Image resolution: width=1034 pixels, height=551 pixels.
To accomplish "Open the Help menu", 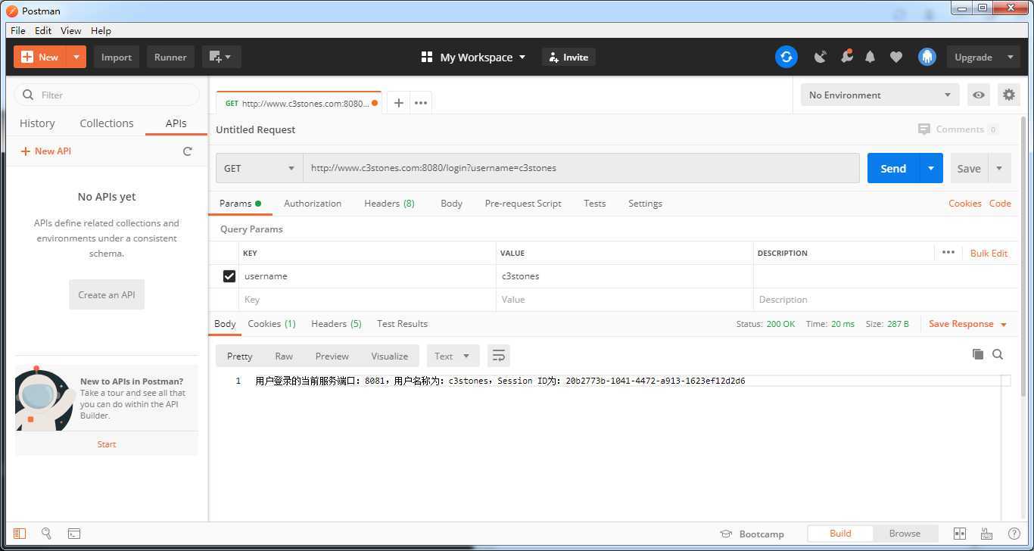I will [x=101, y=30].
